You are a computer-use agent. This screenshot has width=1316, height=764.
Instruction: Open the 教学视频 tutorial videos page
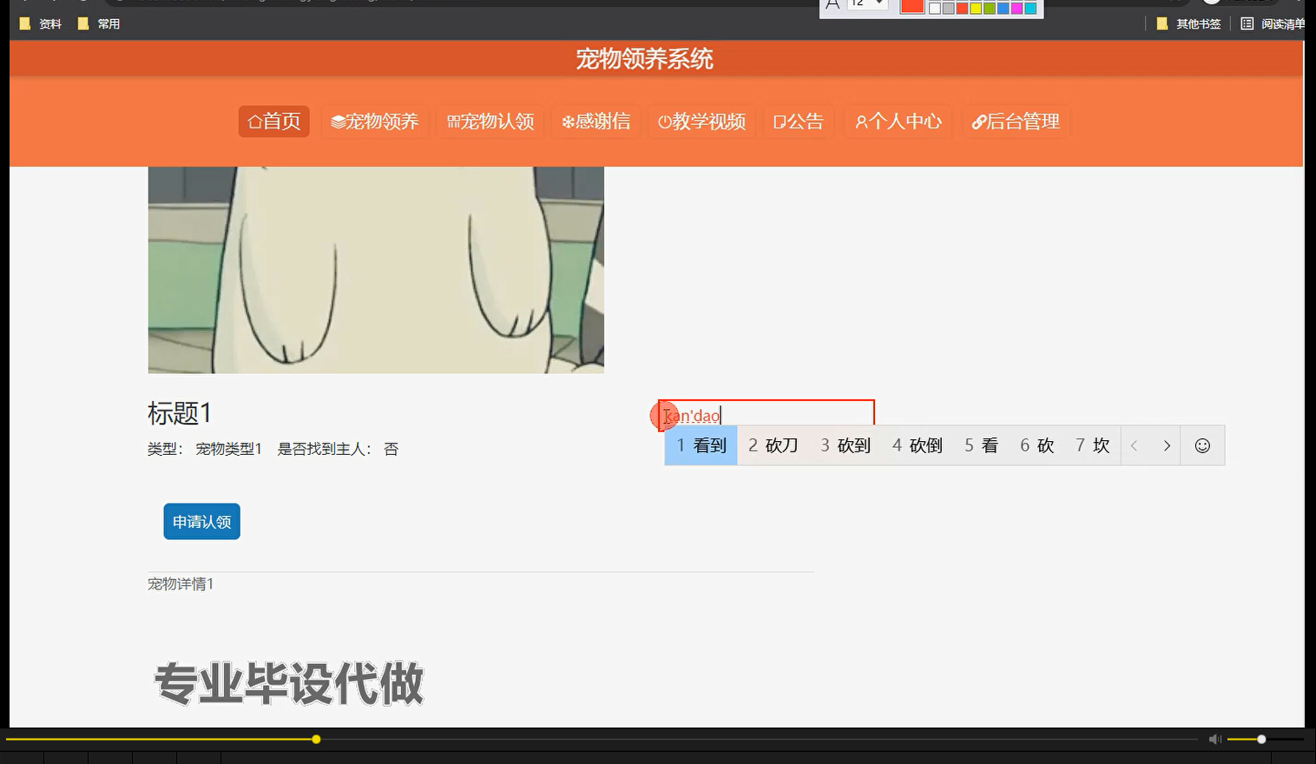click(702, 122)
